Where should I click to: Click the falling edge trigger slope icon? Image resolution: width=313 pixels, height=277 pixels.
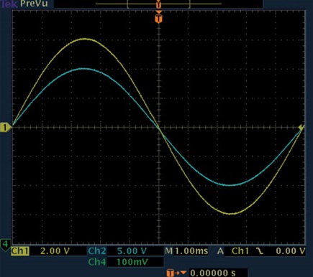pos(259,250)
